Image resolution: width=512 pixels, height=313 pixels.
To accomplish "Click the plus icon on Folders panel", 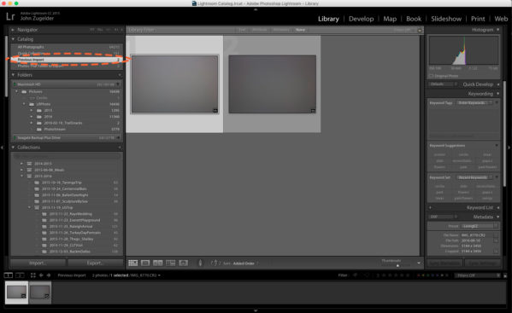I will (x=120, y=75).
